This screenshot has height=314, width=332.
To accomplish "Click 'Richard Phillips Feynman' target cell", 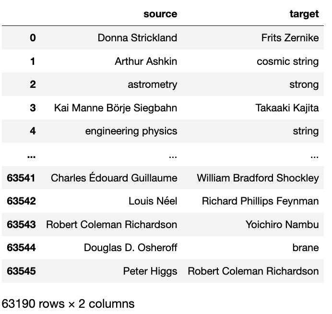I will (x=260, y=201).
